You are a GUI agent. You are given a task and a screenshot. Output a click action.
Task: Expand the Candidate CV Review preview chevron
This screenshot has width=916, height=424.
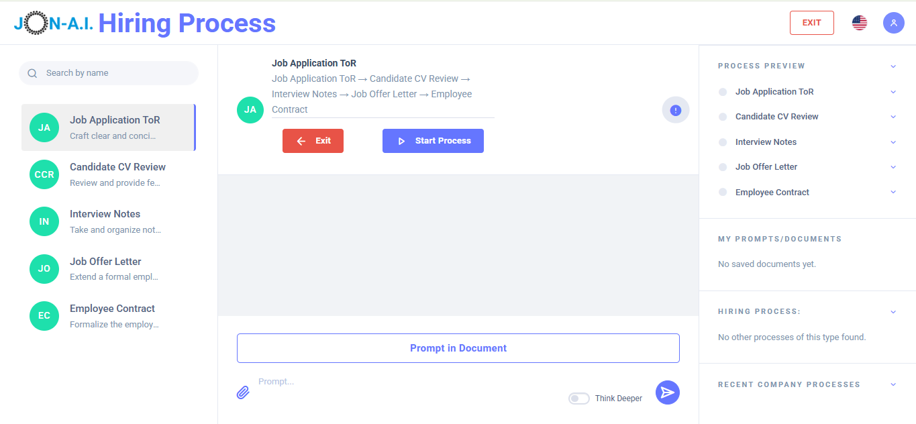pos(893,116)
